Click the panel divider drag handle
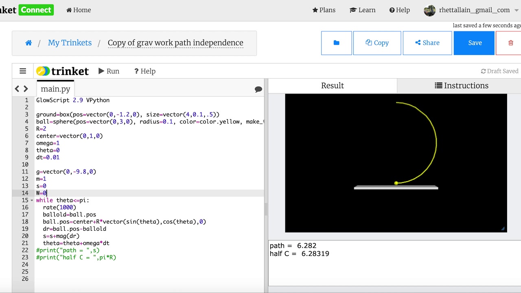Screen dimensions: 521x293 [x=266, y=209]
